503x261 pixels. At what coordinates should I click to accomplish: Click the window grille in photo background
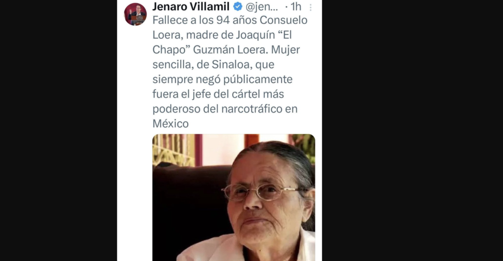tap(173, 150)
